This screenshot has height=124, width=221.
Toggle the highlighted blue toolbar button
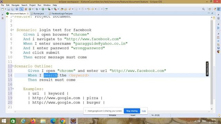[21, 9]
